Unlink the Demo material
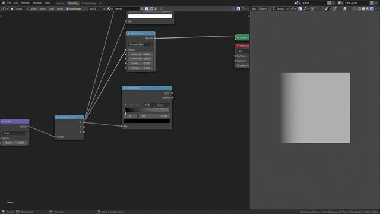380x214 pixels. 156,9
